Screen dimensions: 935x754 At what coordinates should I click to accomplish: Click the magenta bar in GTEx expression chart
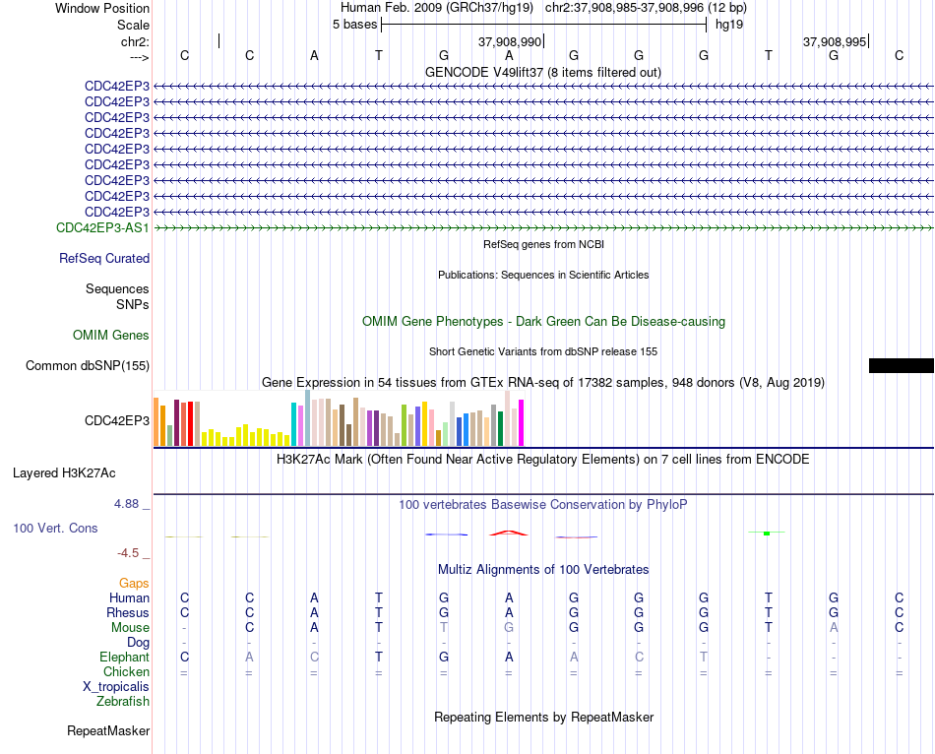(x=522, y=422)
